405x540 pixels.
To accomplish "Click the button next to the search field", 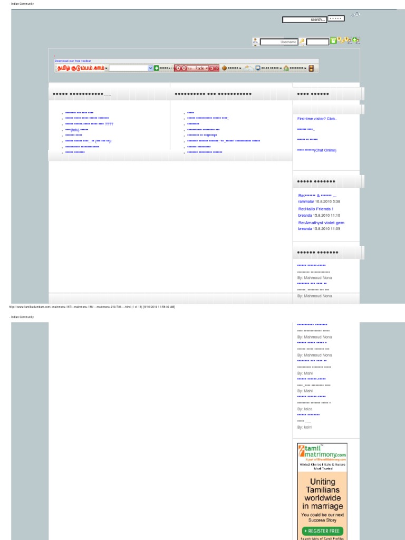I will click(x=336, y=18).
